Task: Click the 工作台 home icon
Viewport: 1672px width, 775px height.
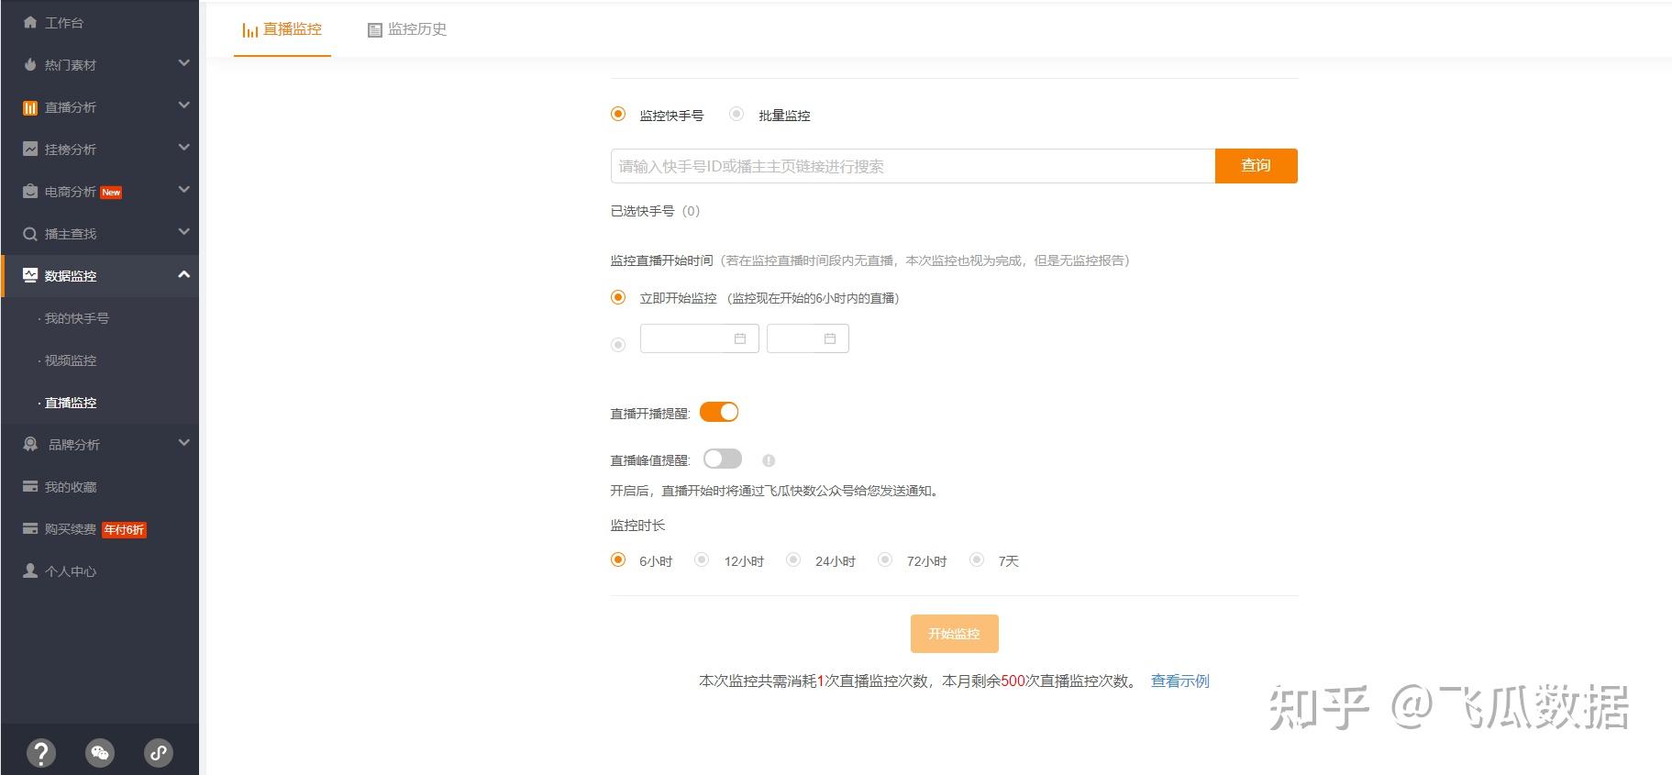Action: click(30, 22)
